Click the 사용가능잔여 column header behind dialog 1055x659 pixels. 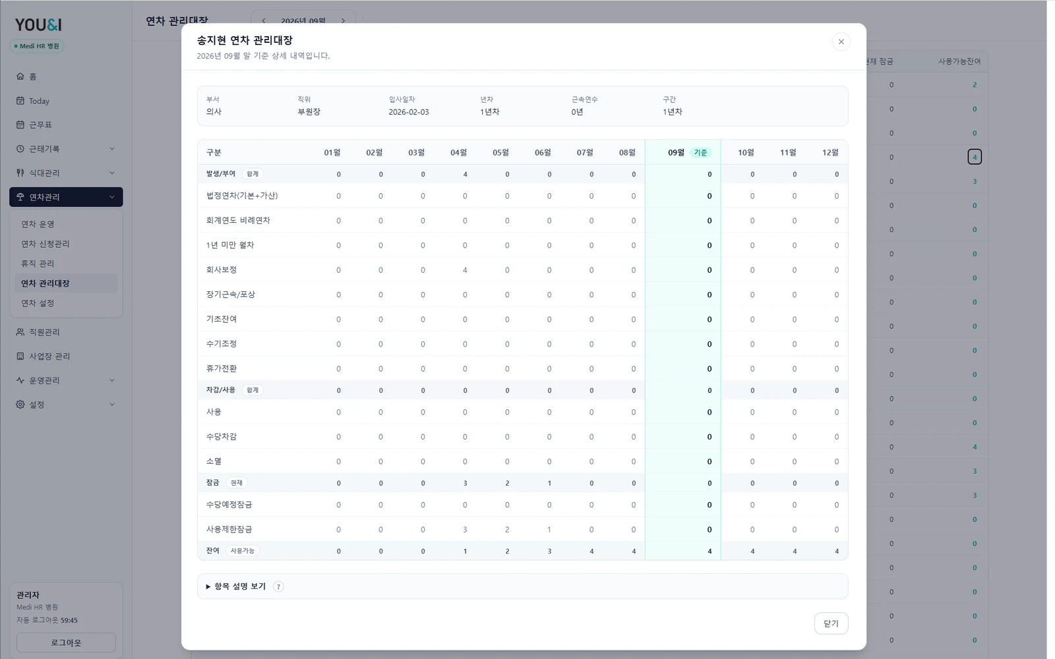(959, 61)
